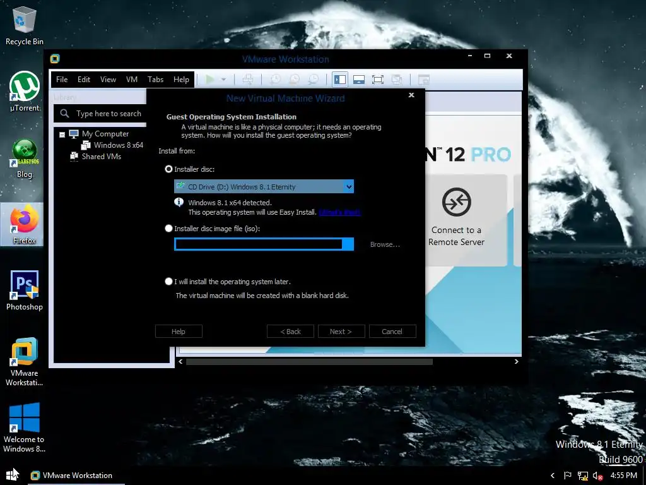Viewport: 646px width, 485px height.
Task: Select the Blog desktop shortcut
Action: 25,159
